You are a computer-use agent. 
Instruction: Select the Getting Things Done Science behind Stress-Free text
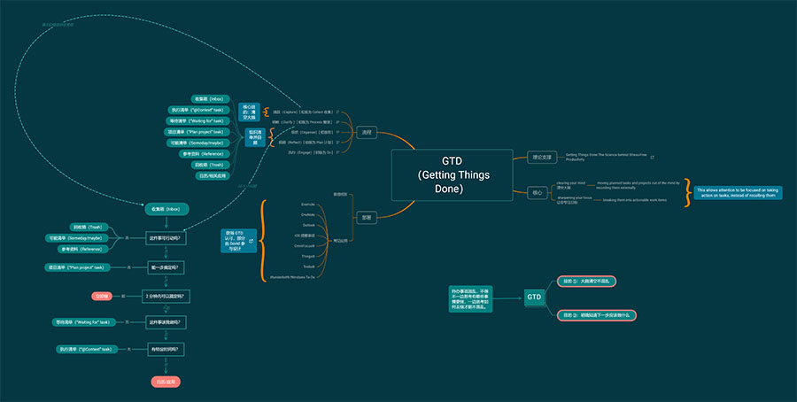coord(607,157)
